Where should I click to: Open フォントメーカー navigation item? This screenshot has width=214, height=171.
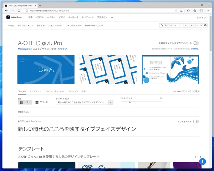click(x=73, y=26)
